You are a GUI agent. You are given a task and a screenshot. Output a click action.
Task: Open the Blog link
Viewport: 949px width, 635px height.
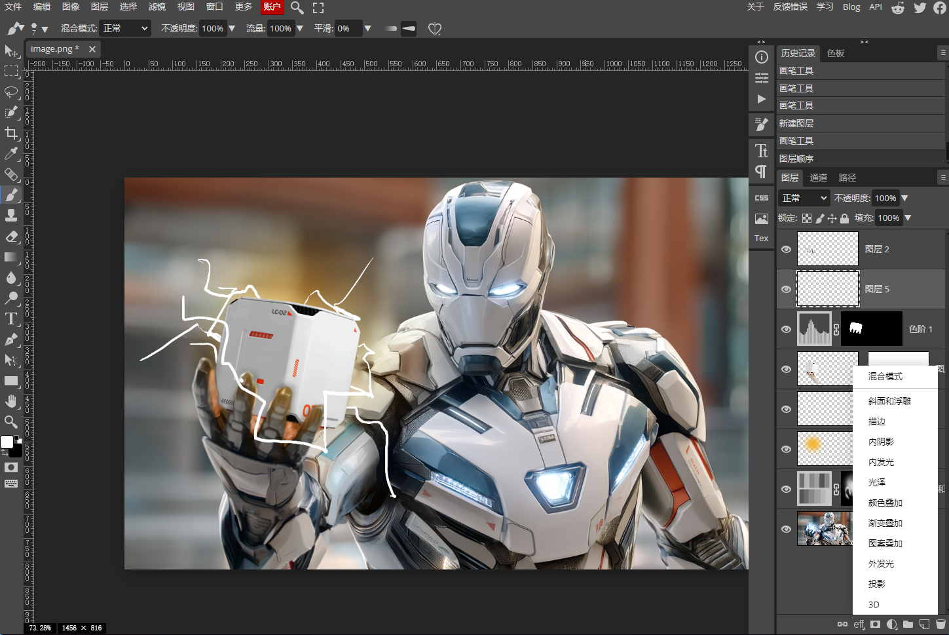point(851,7)
